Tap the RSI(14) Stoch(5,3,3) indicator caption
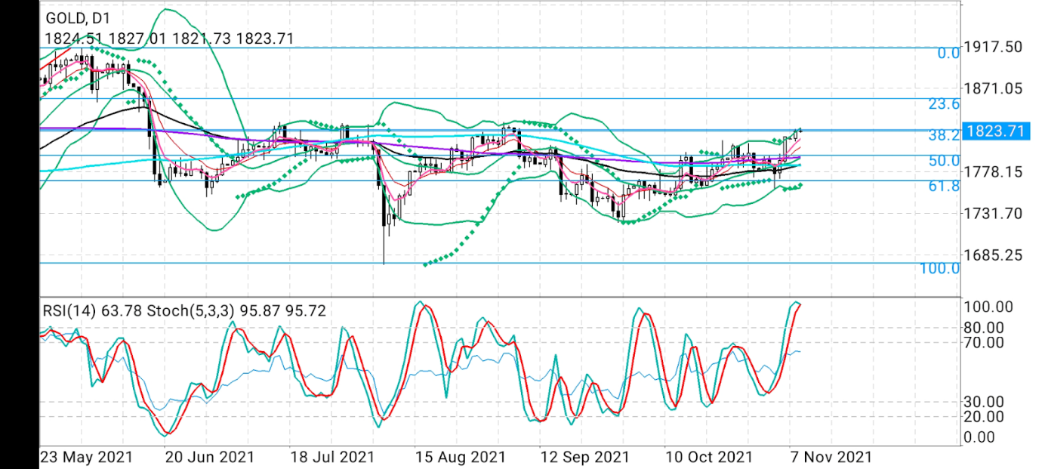 184,310
